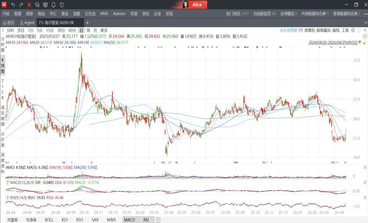Screen dimensions: 368x223
Task: Select the KDJ indicator button
Action: pyautogui.click(x=64, y=220)
